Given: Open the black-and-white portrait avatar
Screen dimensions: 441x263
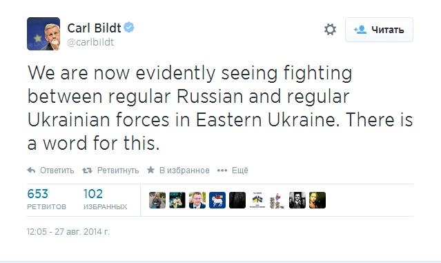Looking at the screenshot, I should [297, 200].
